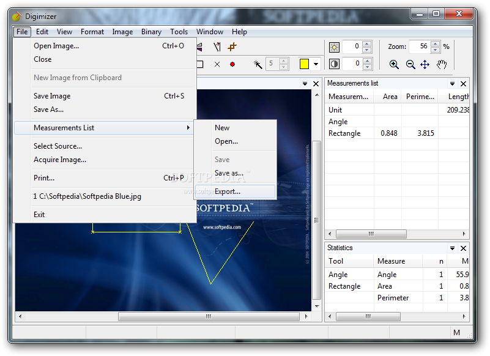
Task: Click the contrast icon
Action: click(x=334, y=64)
